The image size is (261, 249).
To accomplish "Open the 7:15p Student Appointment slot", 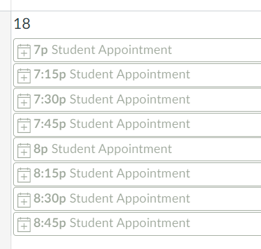I will click(x=137, y=75).
